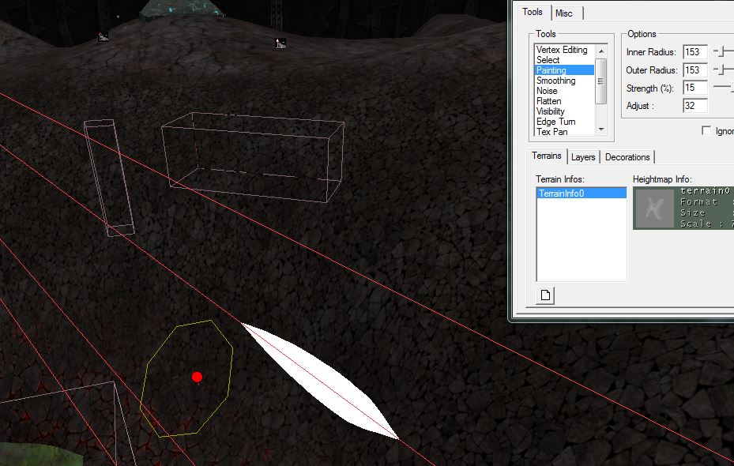Open the Layers tab
This screenshot has height=466, width=734.
583,157
